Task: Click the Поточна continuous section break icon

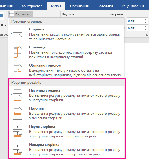Action: (x=17, y=113)
